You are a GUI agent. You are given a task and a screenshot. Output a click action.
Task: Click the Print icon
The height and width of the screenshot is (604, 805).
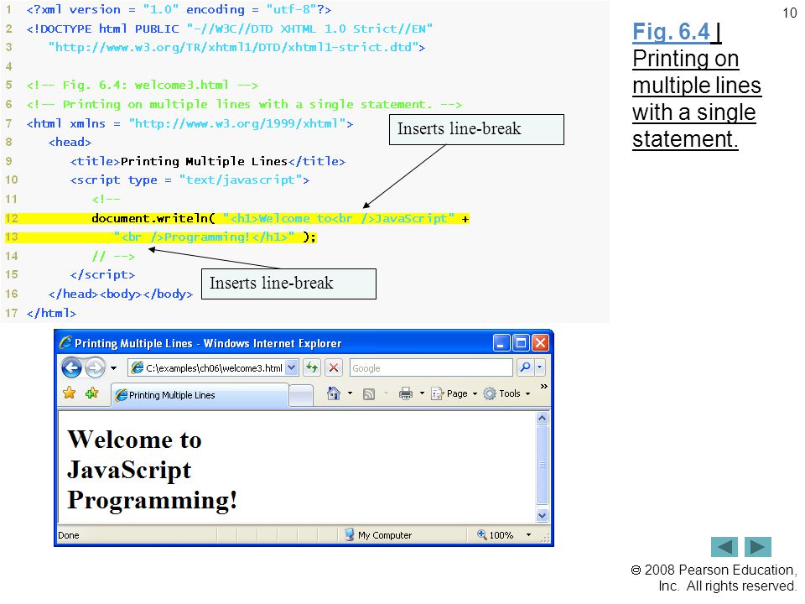point(406,393)
